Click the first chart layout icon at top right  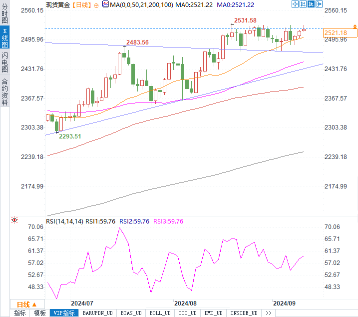295,4
